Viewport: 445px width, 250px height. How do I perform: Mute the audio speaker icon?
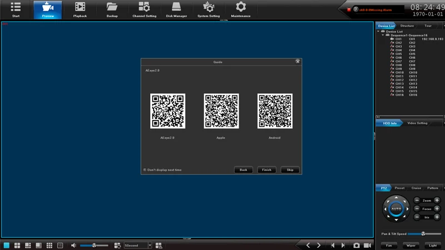73,245
